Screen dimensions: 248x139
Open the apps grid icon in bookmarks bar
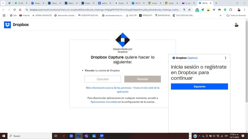[4, 15]
